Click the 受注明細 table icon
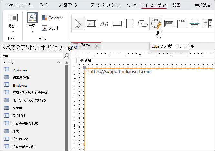Image resolution: width=215 pixels, height=151 pixels. [x=6, y=115]
